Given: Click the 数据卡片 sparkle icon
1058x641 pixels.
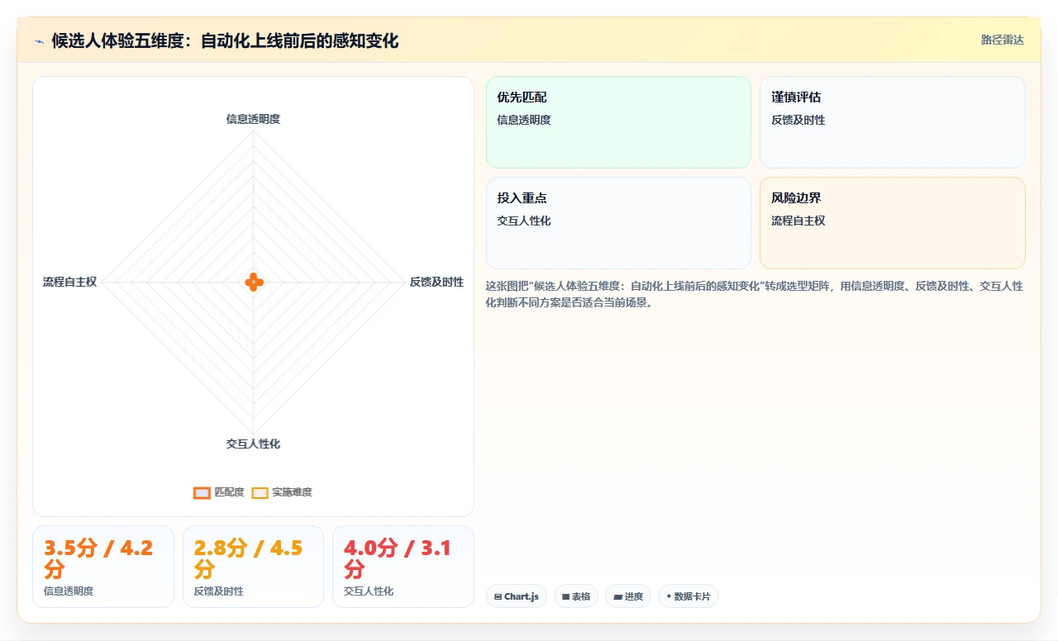Looking at the screenshot, I should tap(669, 596).
